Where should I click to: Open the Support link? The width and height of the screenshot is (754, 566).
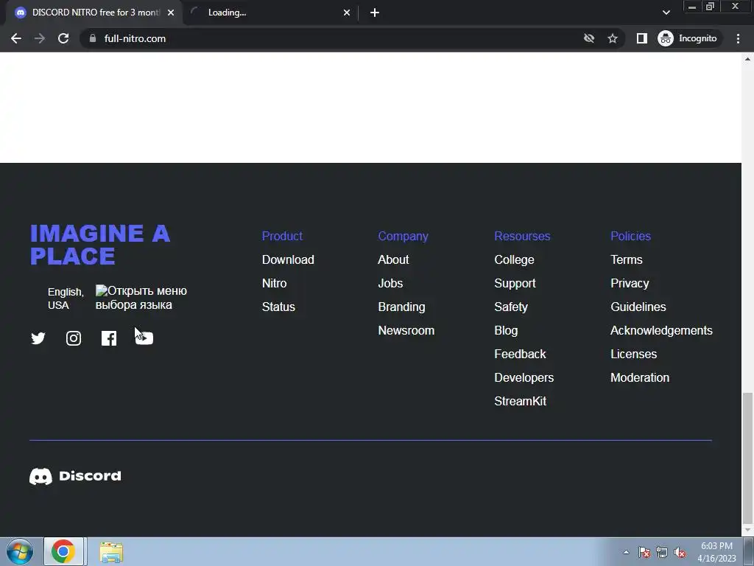515,284
